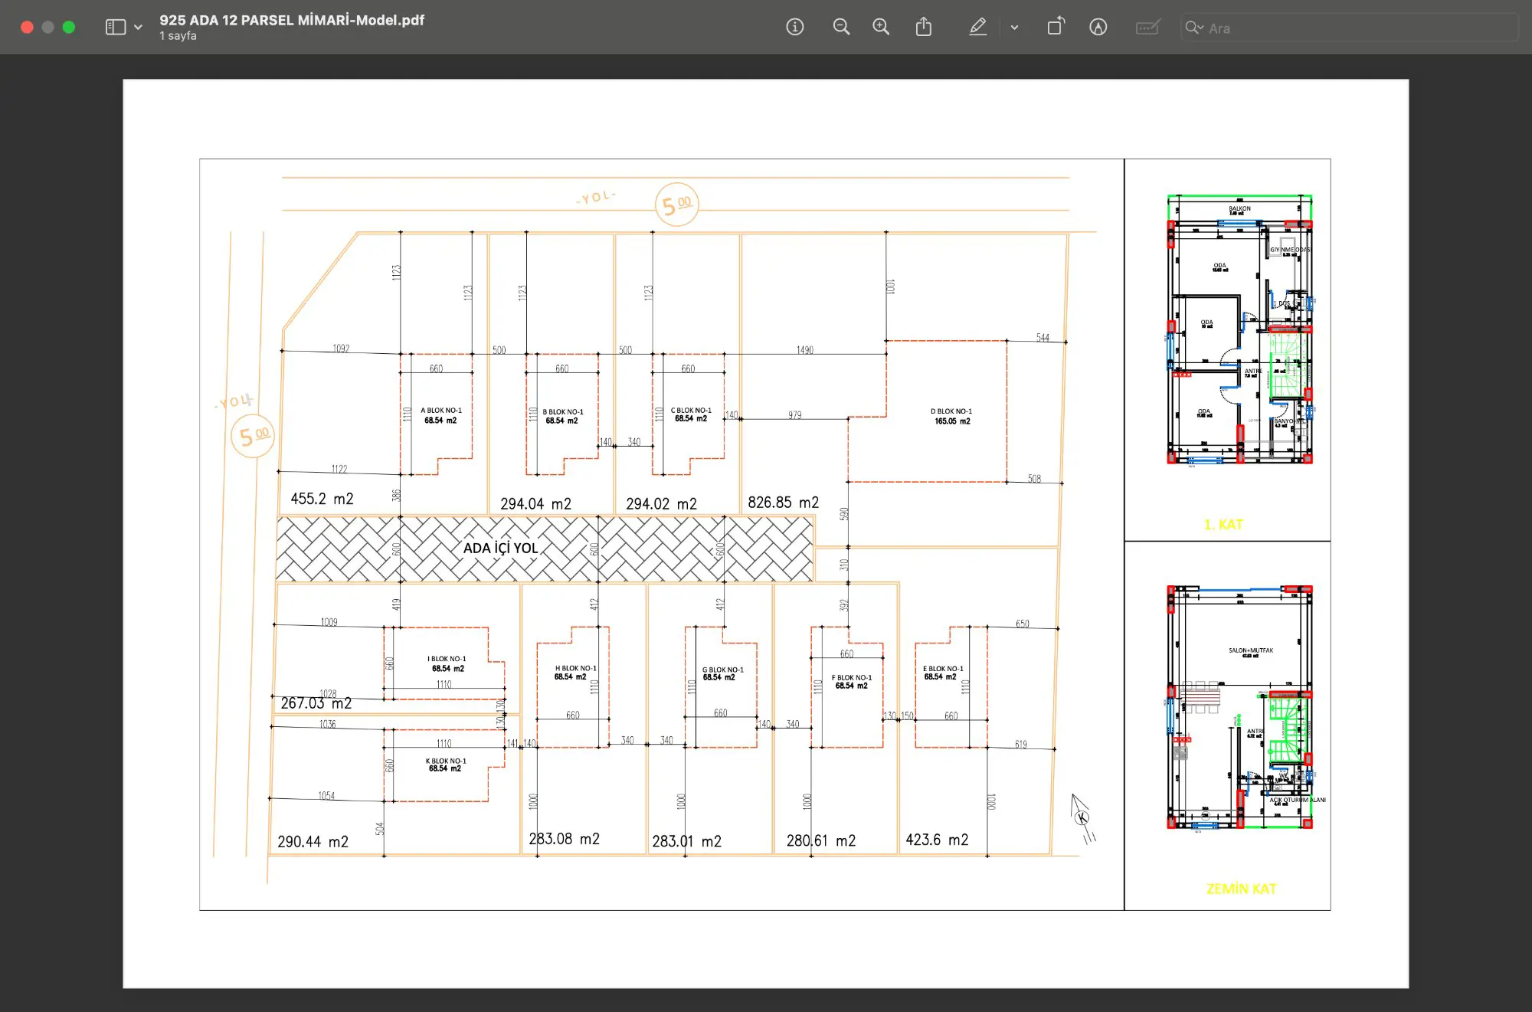Open search options magnifier dropdown
The image size is (1532, 1012).
tap(1194, 28)
